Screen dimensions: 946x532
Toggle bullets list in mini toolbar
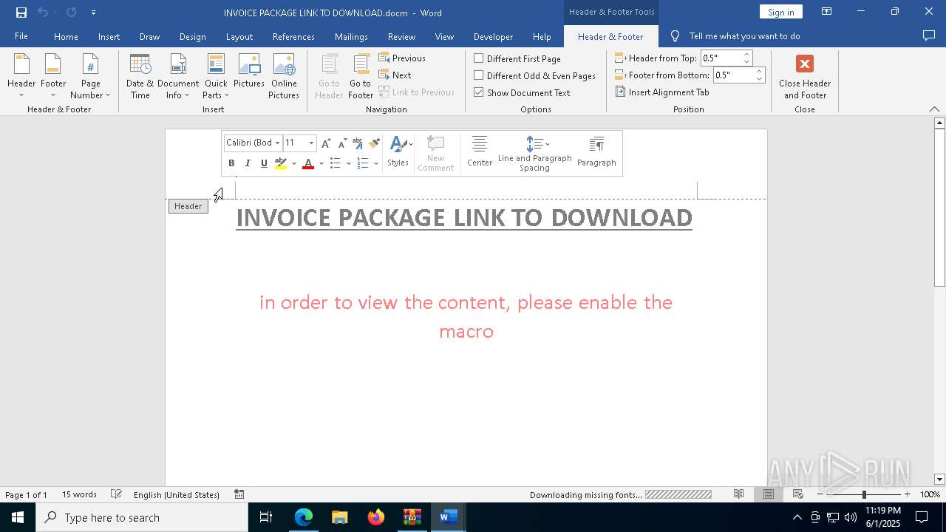336,163
